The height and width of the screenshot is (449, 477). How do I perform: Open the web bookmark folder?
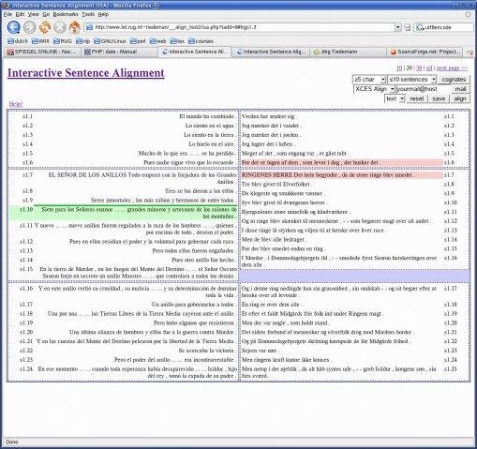pos(157,41)
